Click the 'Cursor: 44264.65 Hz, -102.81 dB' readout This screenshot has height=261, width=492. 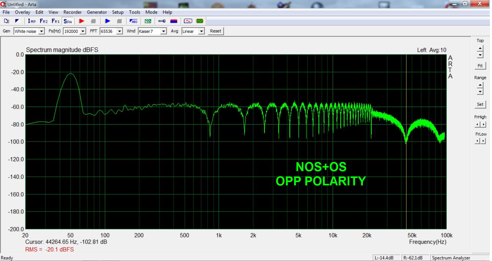(x=66, y=242)
